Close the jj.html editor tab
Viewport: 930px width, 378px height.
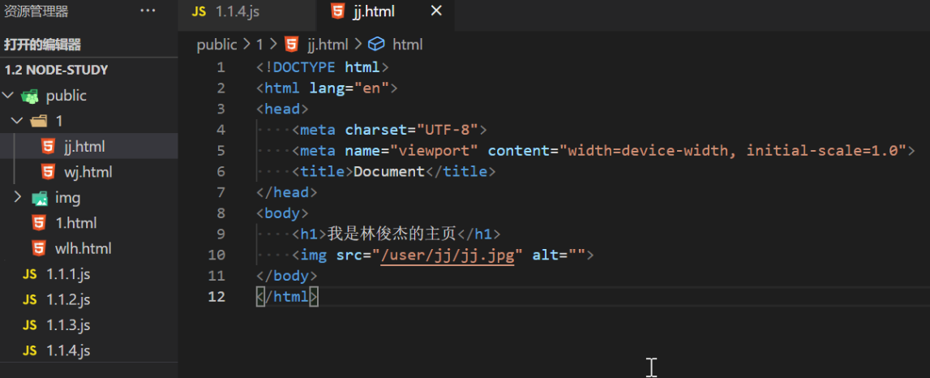tap(436, 11)
